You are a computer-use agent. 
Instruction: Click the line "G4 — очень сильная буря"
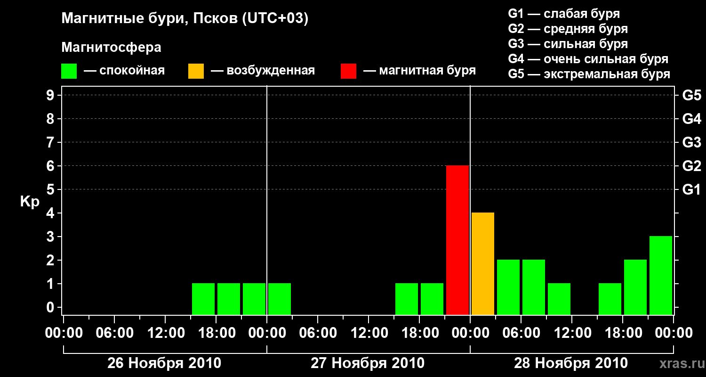coord(588,59)
